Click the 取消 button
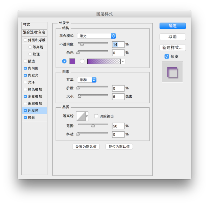Image resolution: width=209 pixels, height=205 pixels. (x=173, y=37)
